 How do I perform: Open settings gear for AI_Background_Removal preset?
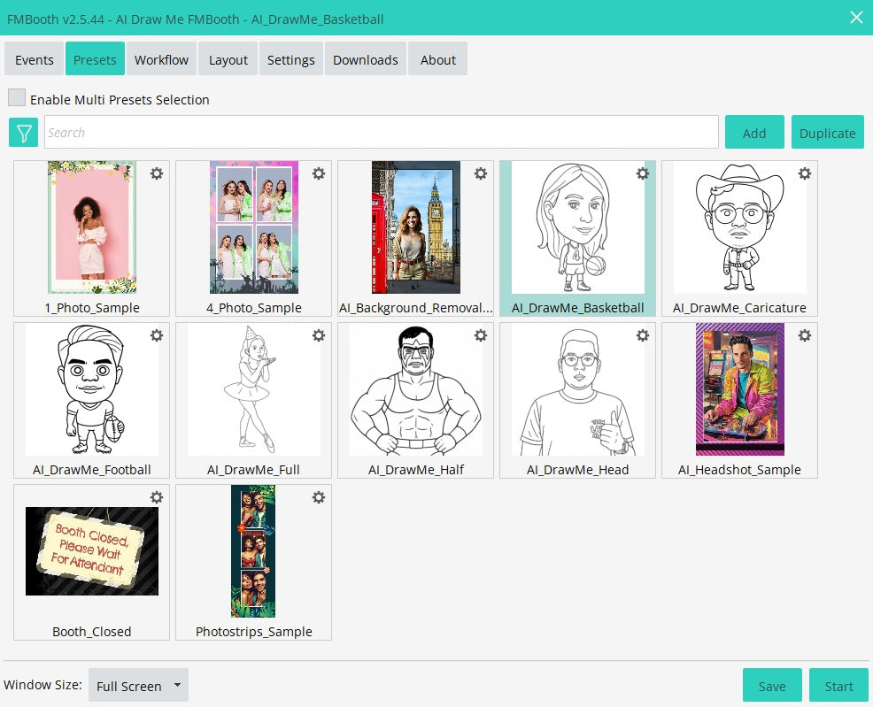pos(481,173)
